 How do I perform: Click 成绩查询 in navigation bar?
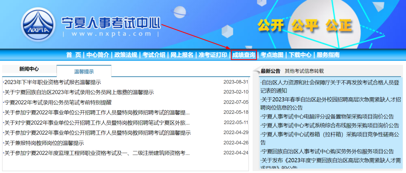point(244,55)
